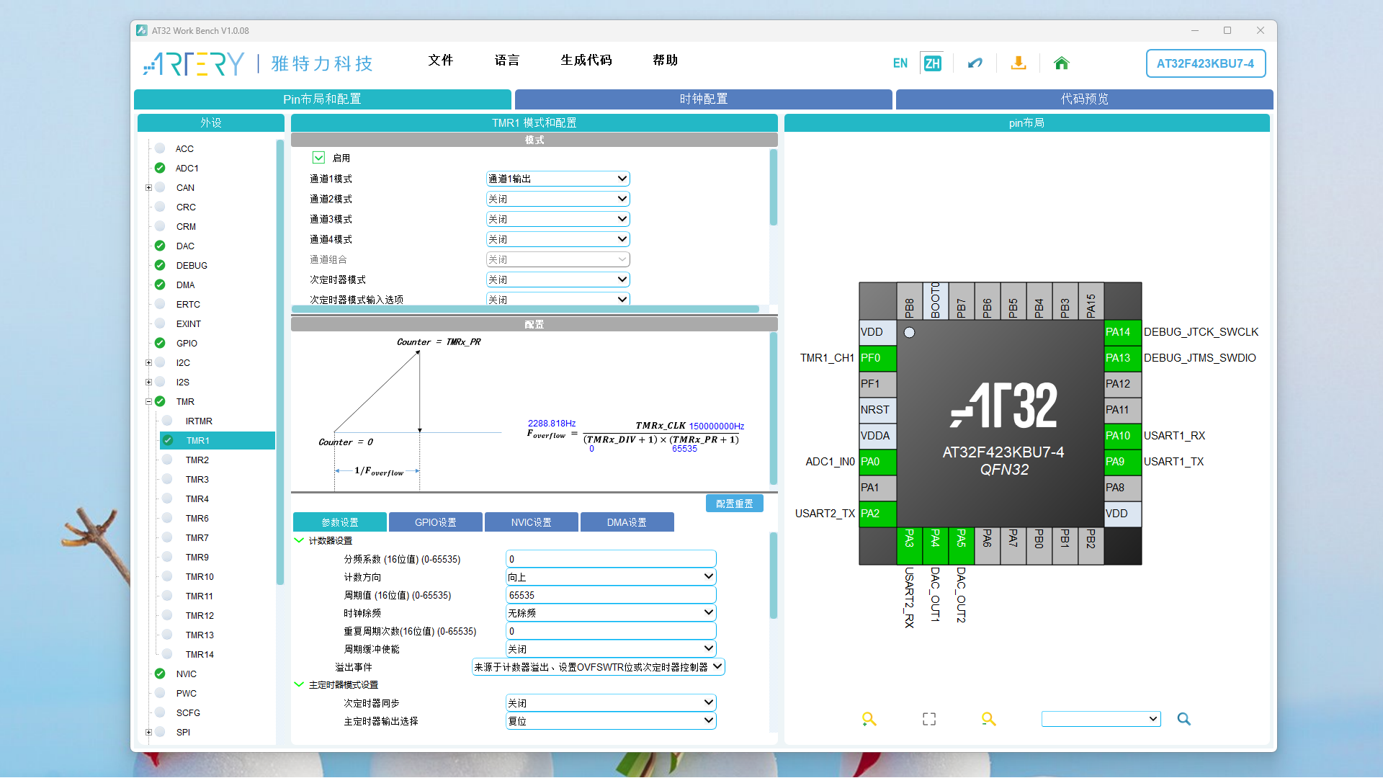Image resolution: width=1383 pixels, height=778 pixels.
Task: Select pin PF1 on the chip
Action: [878, 384]
